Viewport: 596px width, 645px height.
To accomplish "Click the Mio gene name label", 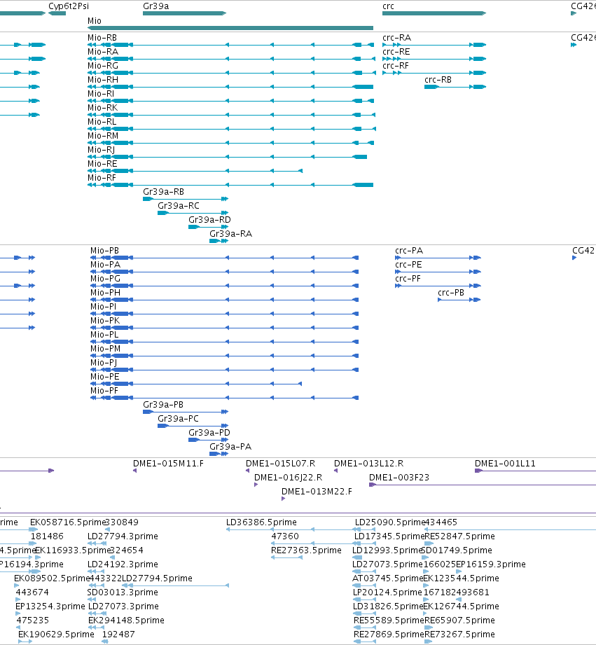I will point(94,20).
